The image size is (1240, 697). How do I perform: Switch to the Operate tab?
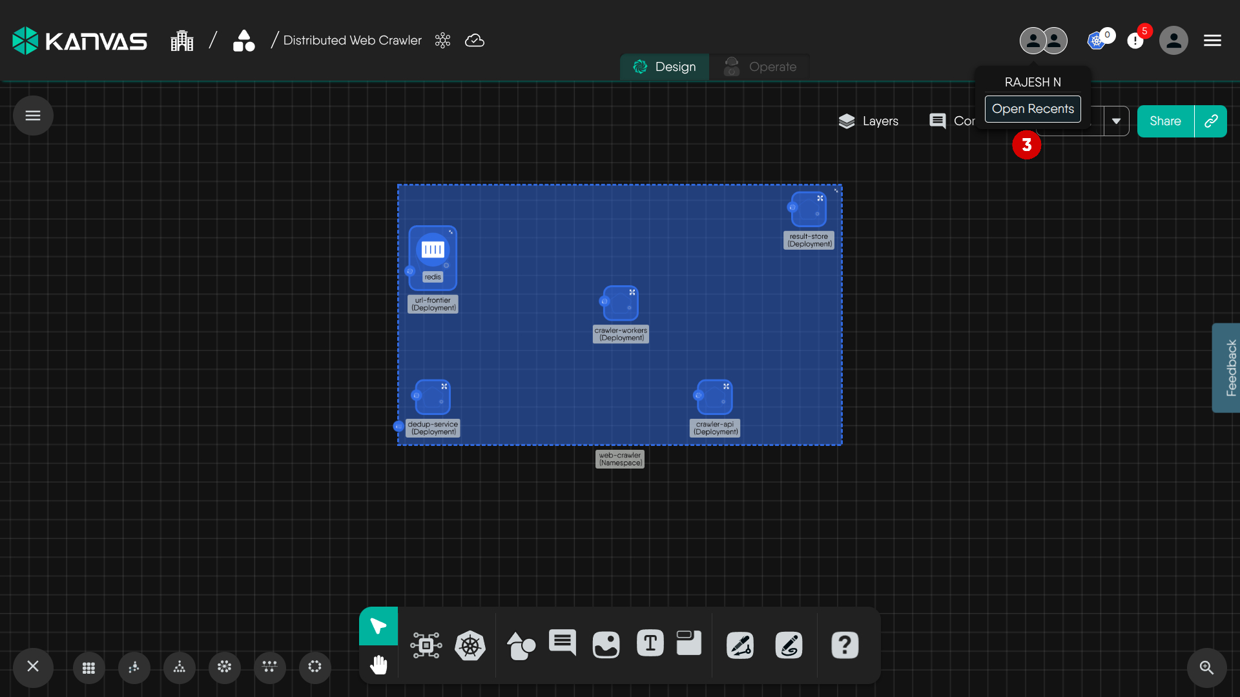[x=759, y=66]
